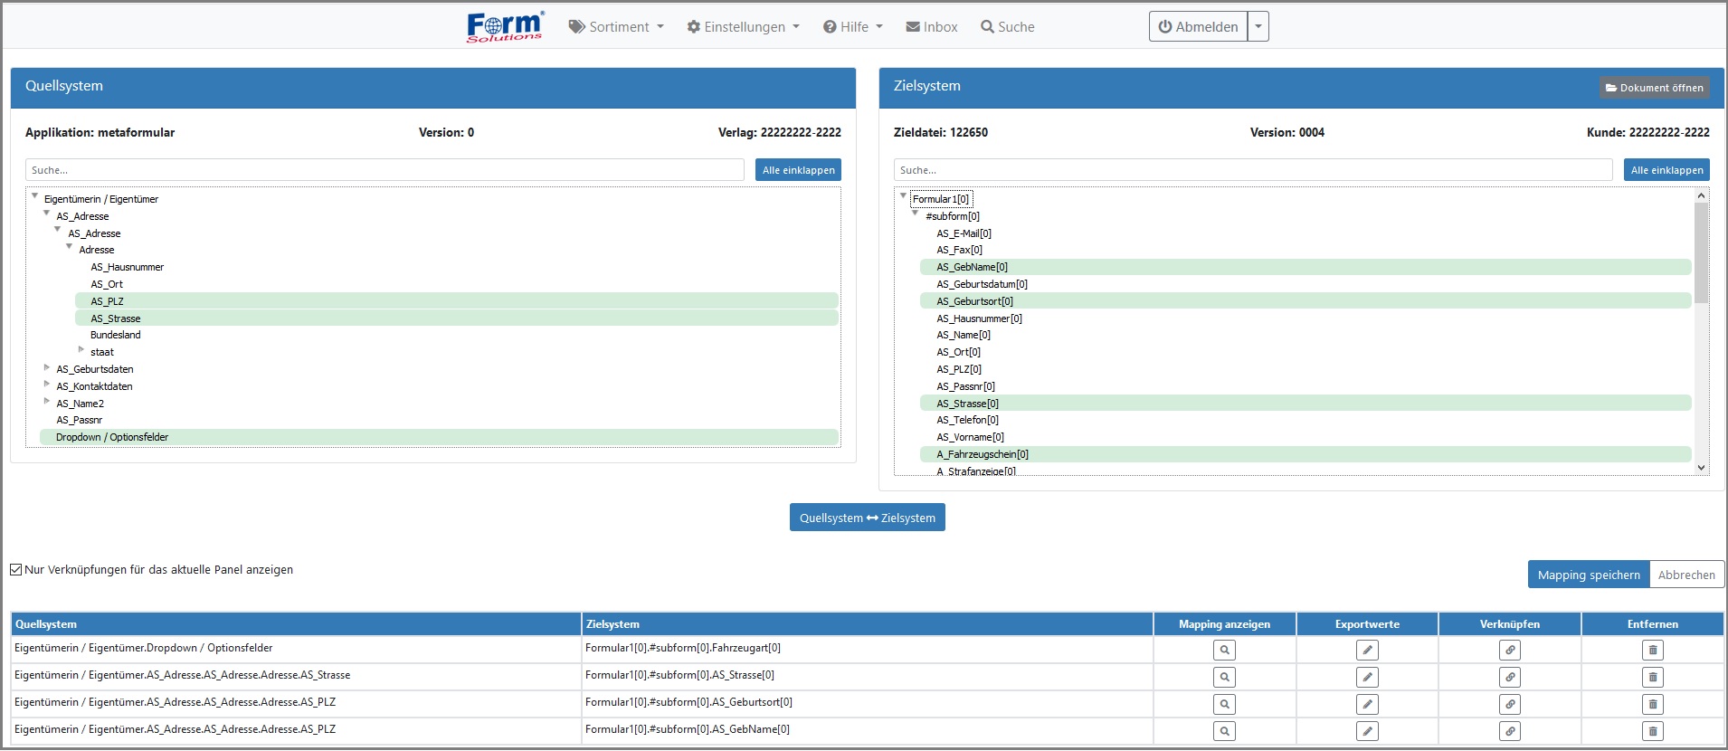Collapse the #subform[0] node

(916, 214)
